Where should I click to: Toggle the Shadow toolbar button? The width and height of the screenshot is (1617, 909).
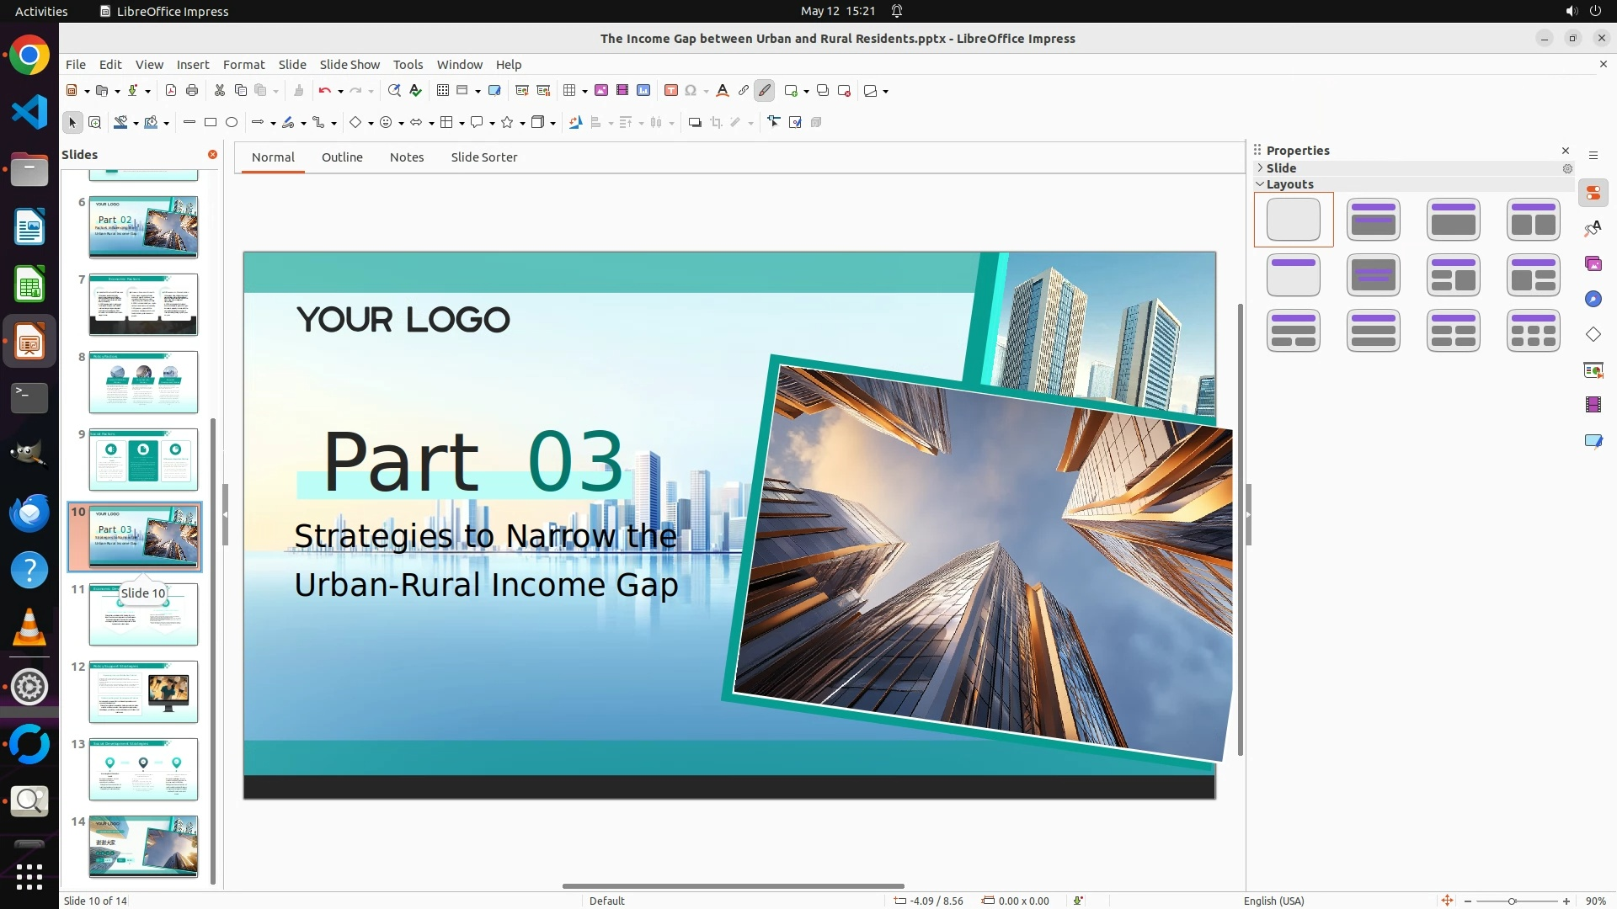(x=695, y=123)
